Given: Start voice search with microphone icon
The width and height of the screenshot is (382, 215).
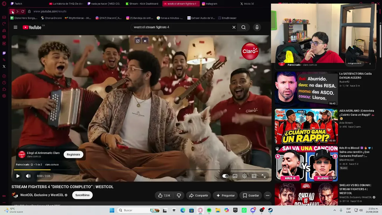Looking at the screenshot, I should tap(257, 27).
